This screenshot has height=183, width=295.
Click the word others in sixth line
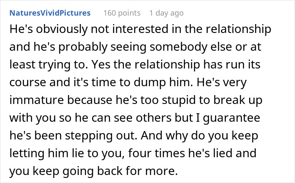153,118
